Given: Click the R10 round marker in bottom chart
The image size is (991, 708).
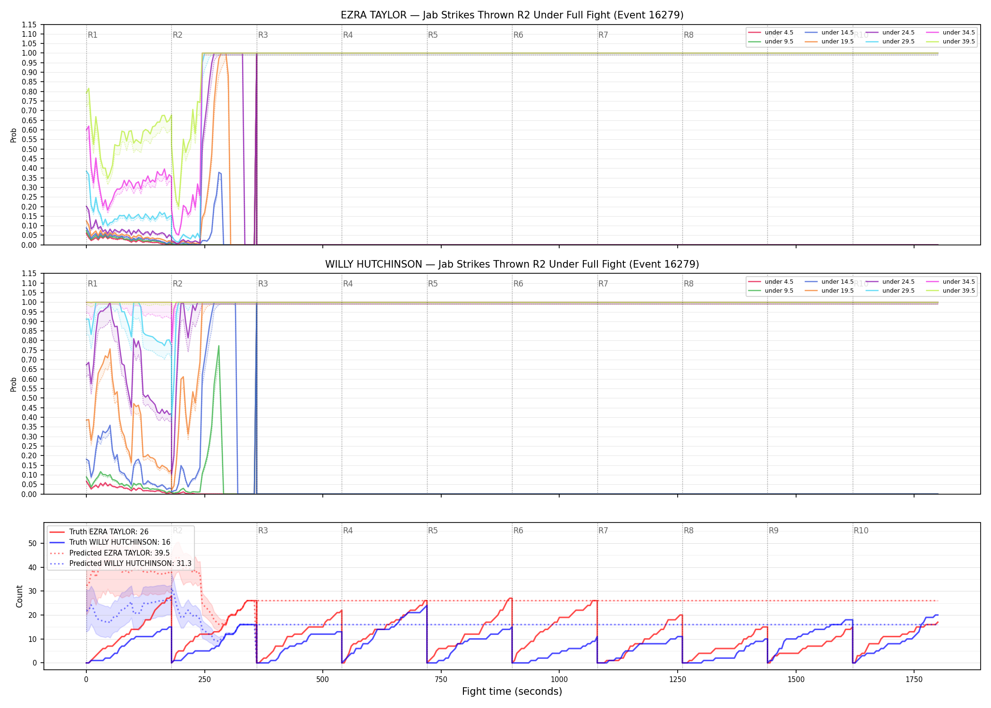Looking at the screenshot, I should (x=861, y=531).
